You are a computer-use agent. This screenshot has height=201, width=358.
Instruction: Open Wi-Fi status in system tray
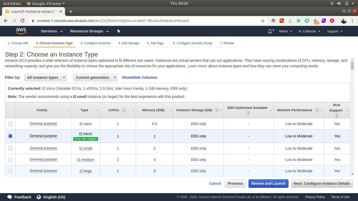click(x=332, y=3)
